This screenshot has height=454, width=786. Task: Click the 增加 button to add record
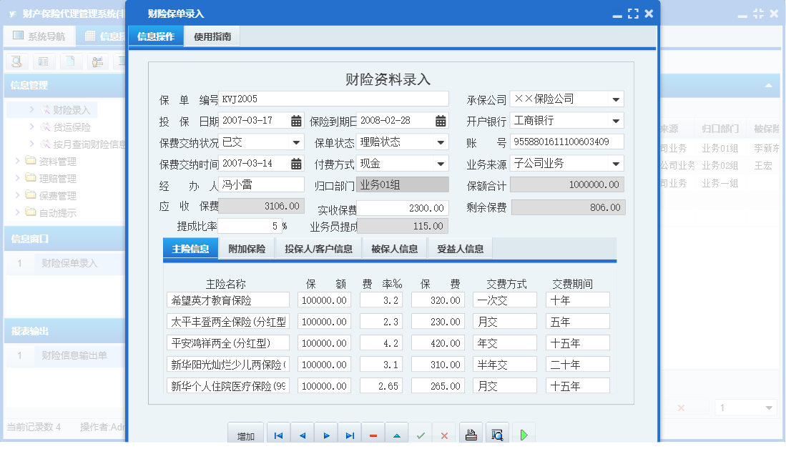245,433
